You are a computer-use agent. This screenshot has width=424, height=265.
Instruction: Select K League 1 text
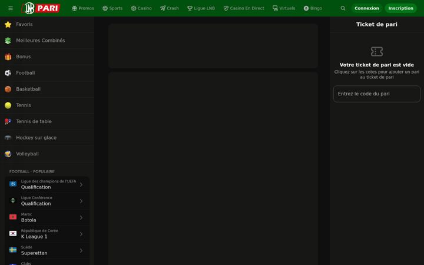pyautogui.click(x=34, y=237)
